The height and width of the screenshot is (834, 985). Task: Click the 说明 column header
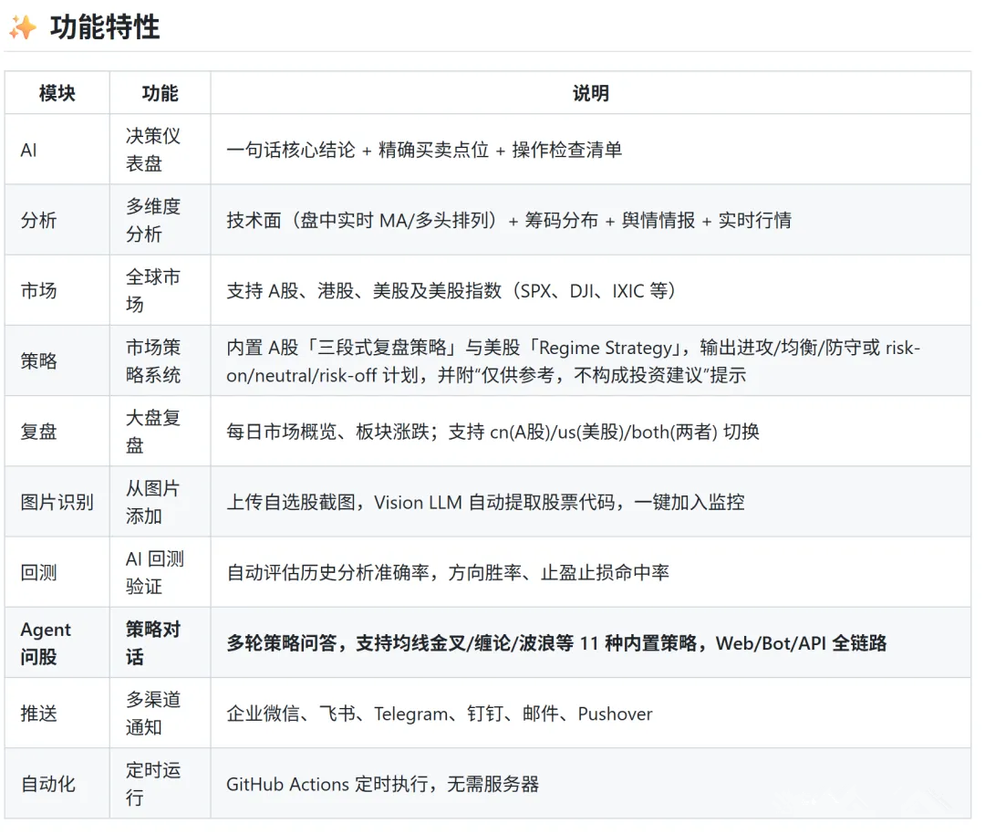click(x=591, y=92)
